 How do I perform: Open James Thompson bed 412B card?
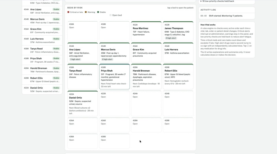(x=178, y=31)
